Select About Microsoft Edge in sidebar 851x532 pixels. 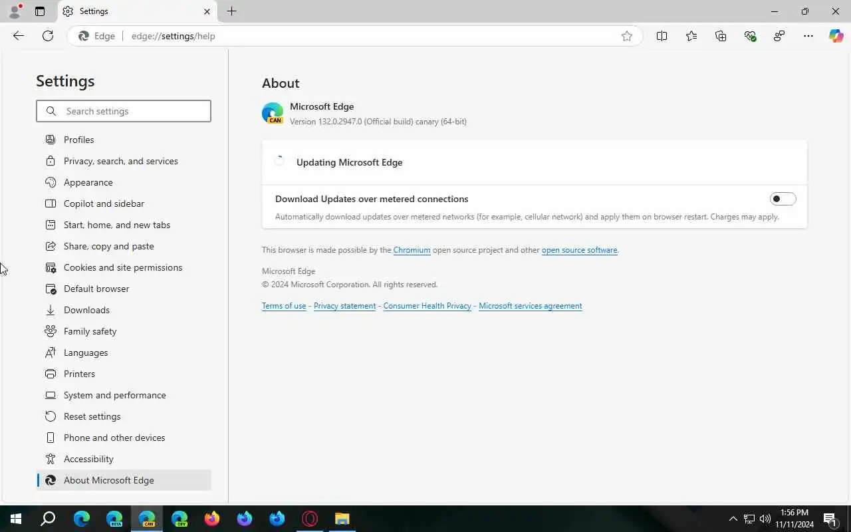124,480
